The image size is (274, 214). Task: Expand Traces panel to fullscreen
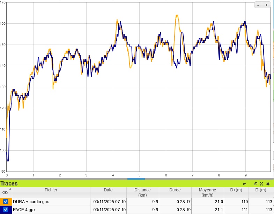tap(261, 184)
